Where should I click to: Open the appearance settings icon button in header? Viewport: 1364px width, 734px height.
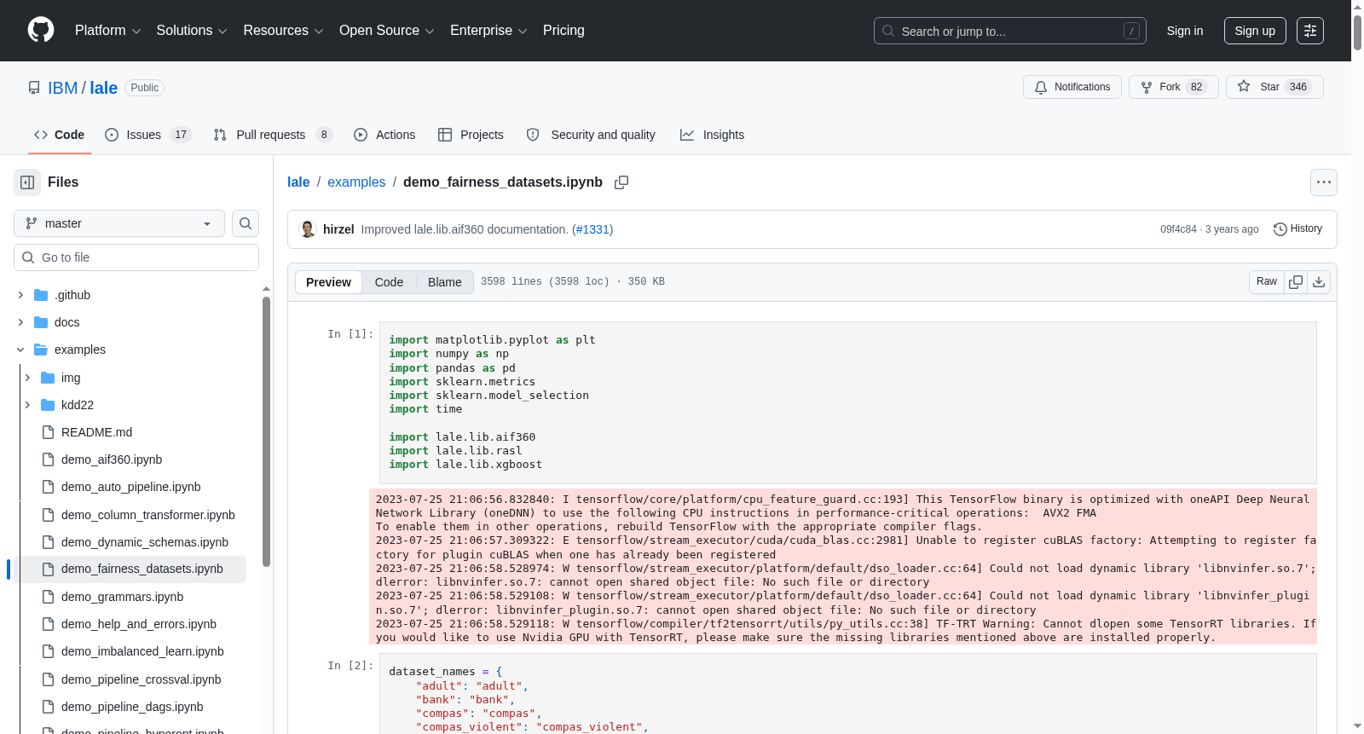pyautogui.click(x=1310, y=31)
